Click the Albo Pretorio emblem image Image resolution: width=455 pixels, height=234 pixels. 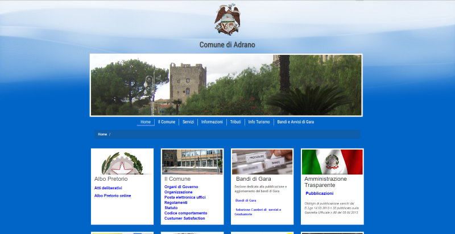[122, 162]
